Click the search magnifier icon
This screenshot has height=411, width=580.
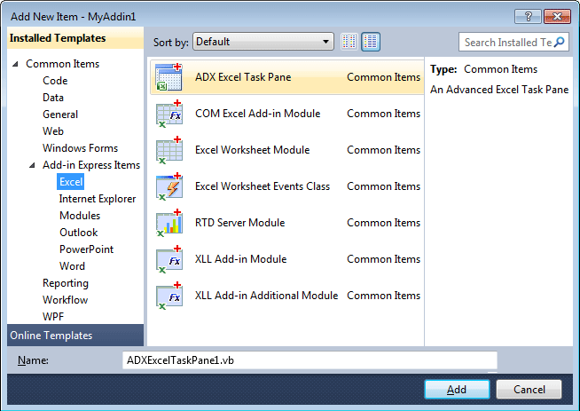click(x=560, y=42)
